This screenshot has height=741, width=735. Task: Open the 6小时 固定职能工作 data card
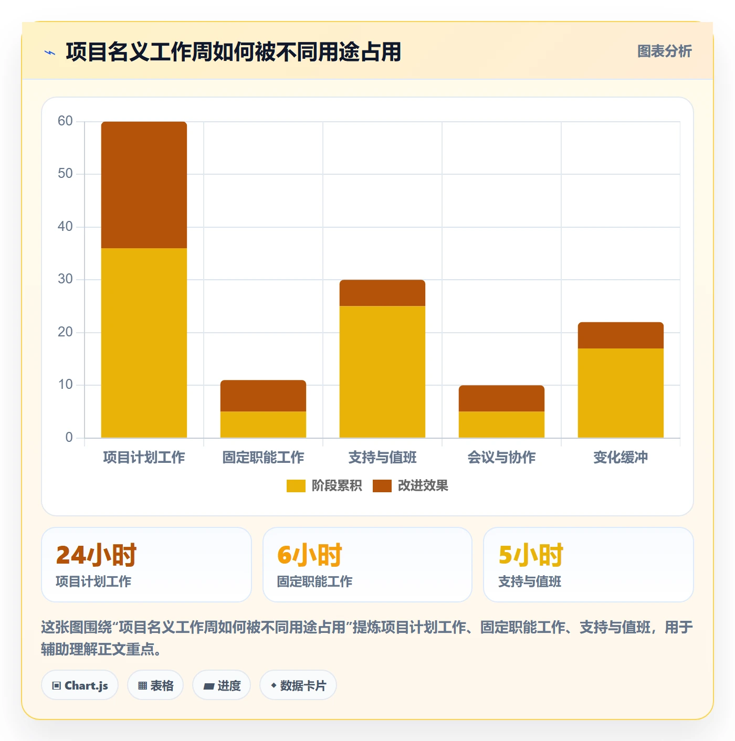[367, 565]
